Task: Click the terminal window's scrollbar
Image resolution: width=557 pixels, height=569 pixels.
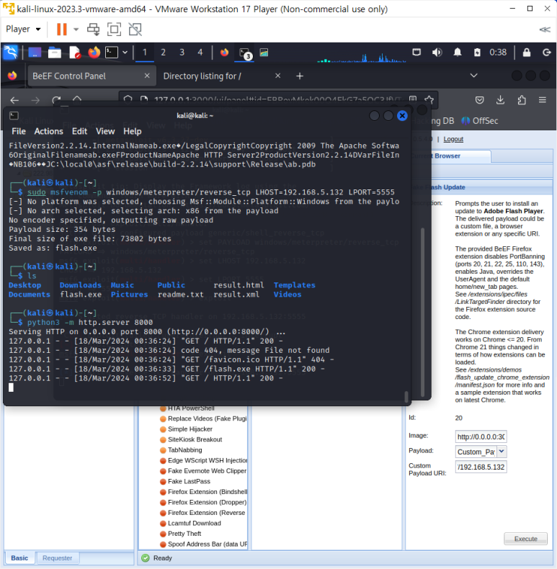Action: point(406,396)
